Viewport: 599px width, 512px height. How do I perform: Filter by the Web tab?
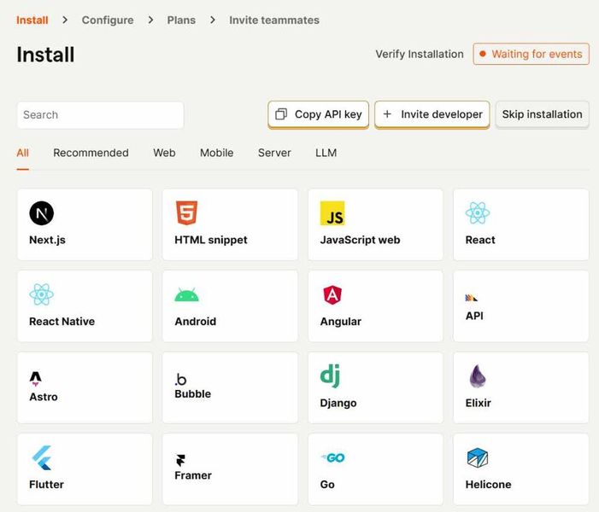[164, 153]
